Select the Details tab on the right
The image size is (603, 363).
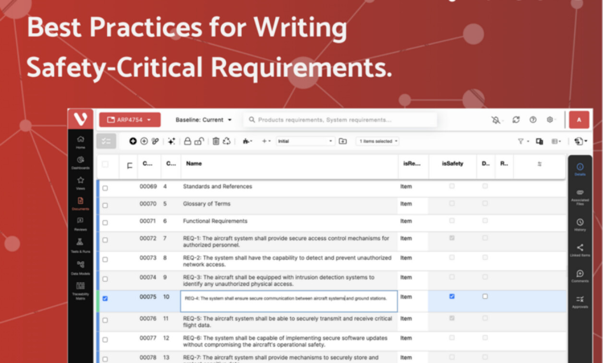click(x=580, y=167)
